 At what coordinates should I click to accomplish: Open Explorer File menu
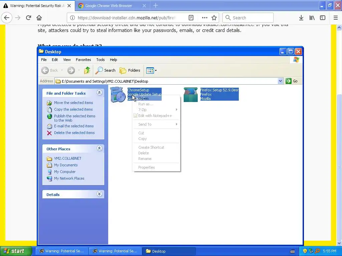pyautogui.click(x=44, y=60)
